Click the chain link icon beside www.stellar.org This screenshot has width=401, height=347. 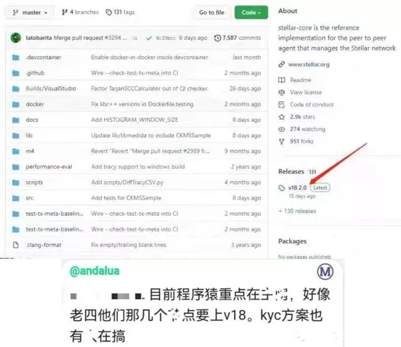pyautogui.click(x=281, y=65)
